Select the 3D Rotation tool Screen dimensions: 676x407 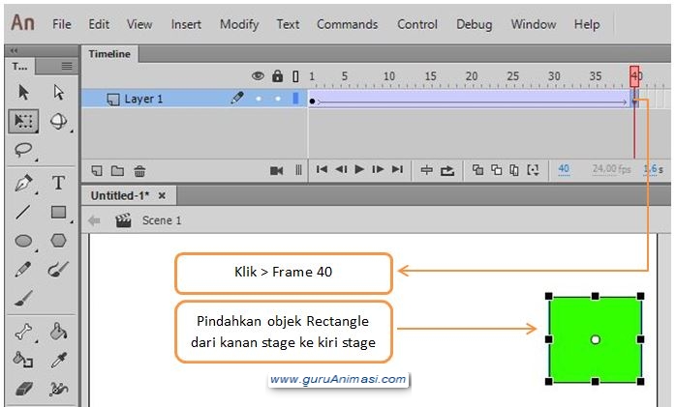(x=58, y=121)
